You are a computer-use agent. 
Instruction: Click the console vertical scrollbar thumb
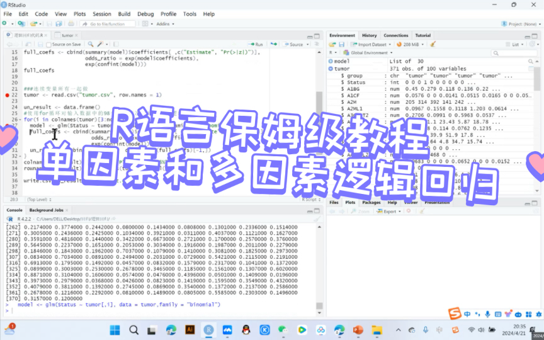(319, 305)
